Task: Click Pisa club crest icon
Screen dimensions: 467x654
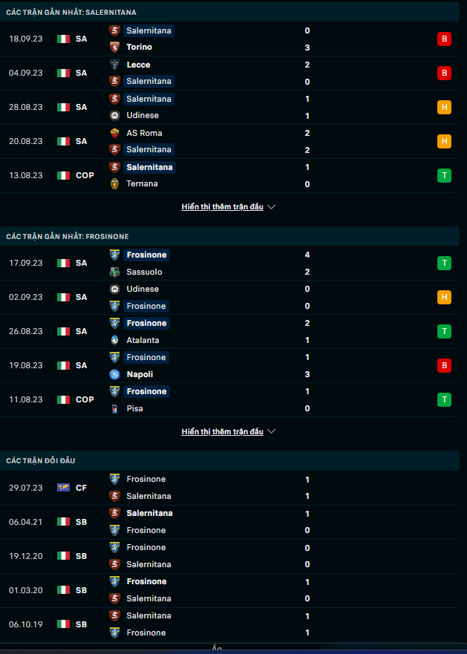Action: (115, 408)
